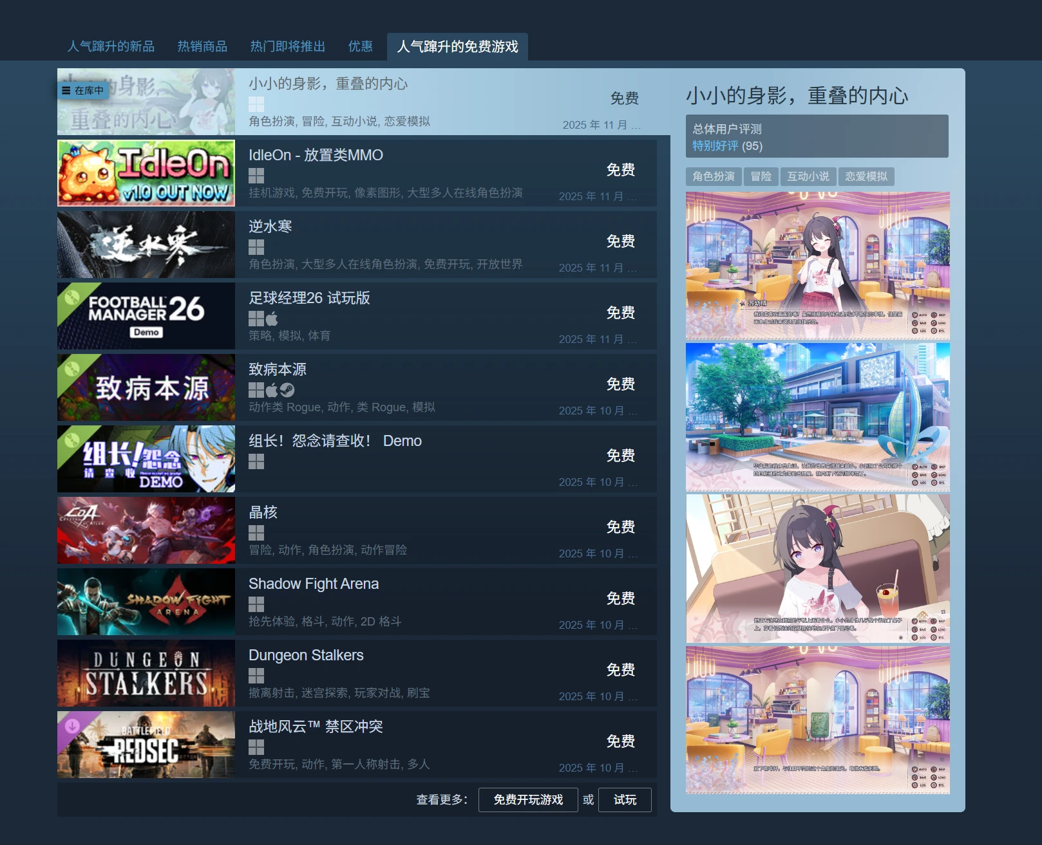
Task: Click the Windows icon under Dungeon Stalkers
Action: pyautogui.click(x=256, y=676)
